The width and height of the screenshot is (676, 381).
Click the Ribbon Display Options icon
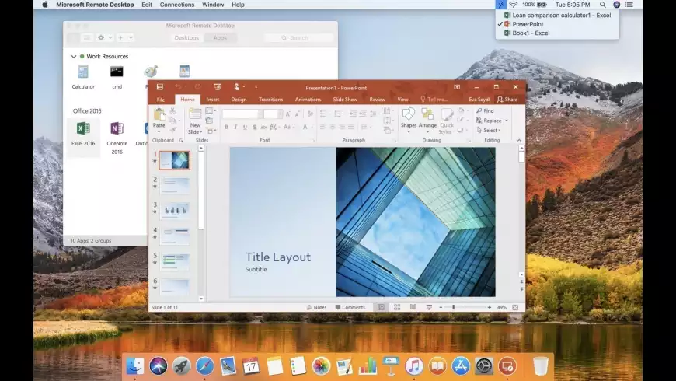(x=457, y=87)
